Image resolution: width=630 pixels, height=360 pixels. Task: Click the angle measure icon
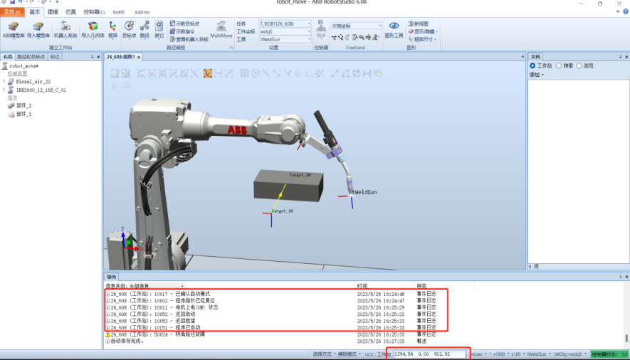[x=345, y=73]
